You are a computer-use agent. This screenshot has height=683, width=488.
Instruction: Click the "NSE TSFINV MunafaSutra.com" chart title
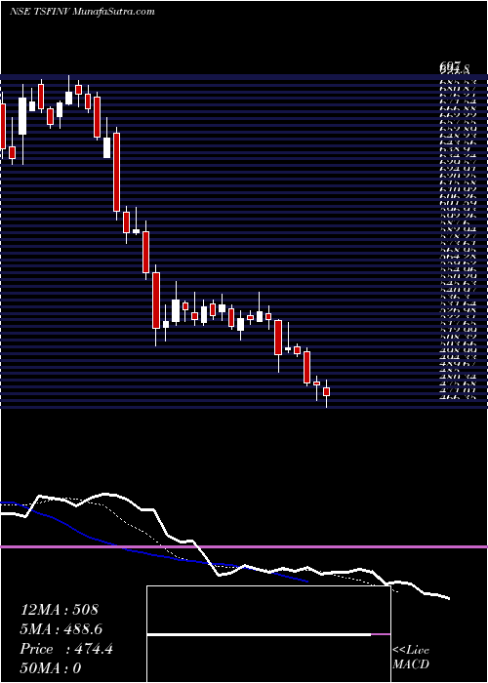(x=82, y=12)
